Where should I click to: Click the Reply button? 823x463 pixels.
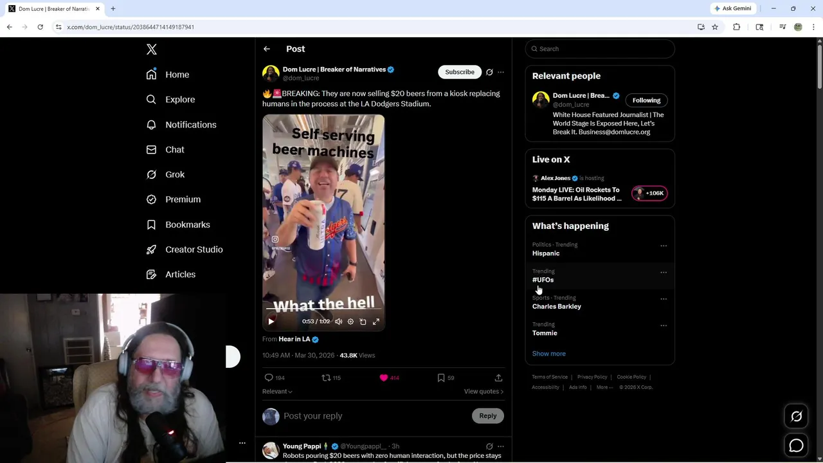488,416
